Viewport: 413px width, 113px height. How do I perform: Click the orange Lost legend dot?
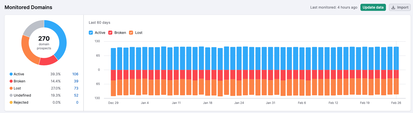tap(11, 88)
